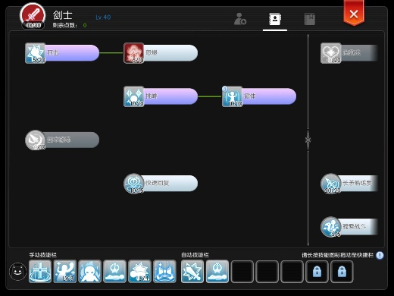Click the remaining points value 0
This screenshot has height=296, width=394.
[85, 25]
